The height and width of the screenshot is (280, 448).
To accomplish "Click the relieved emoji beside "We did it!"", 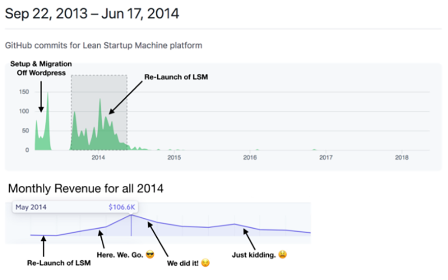I will 206,263.
